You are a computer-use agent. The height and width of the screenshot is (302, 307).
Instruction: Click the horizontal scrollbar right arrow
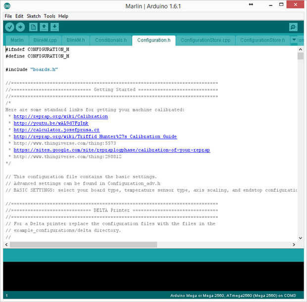[x=294, y=245]
